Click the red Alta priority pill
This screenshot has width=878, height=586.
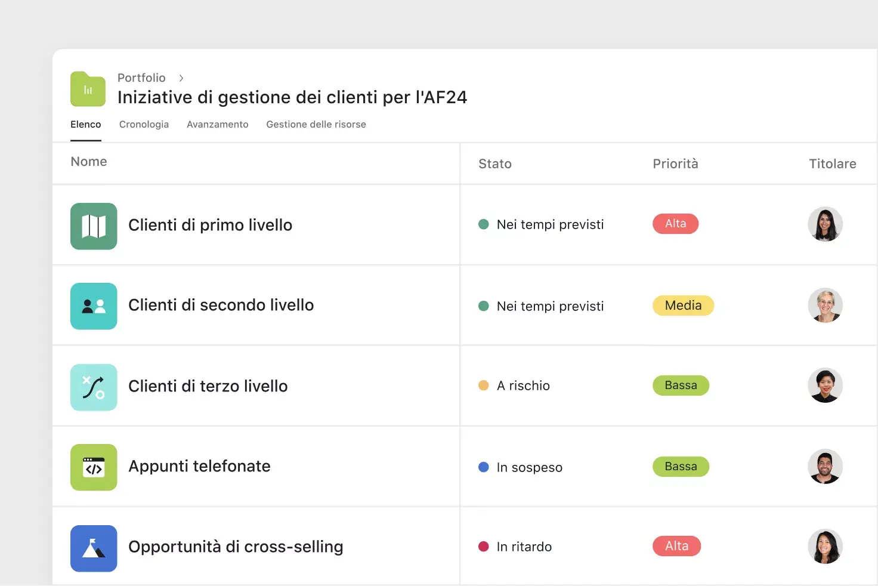tap(675, 224)
